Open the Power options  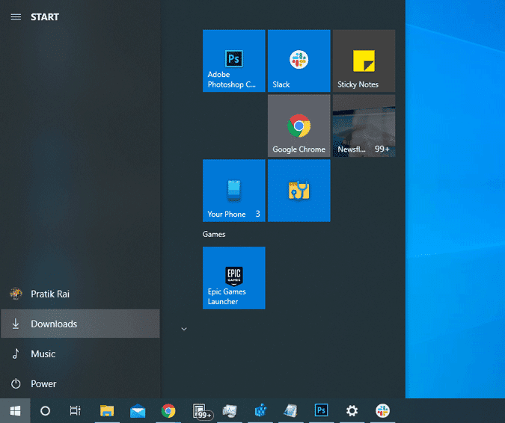80,383
